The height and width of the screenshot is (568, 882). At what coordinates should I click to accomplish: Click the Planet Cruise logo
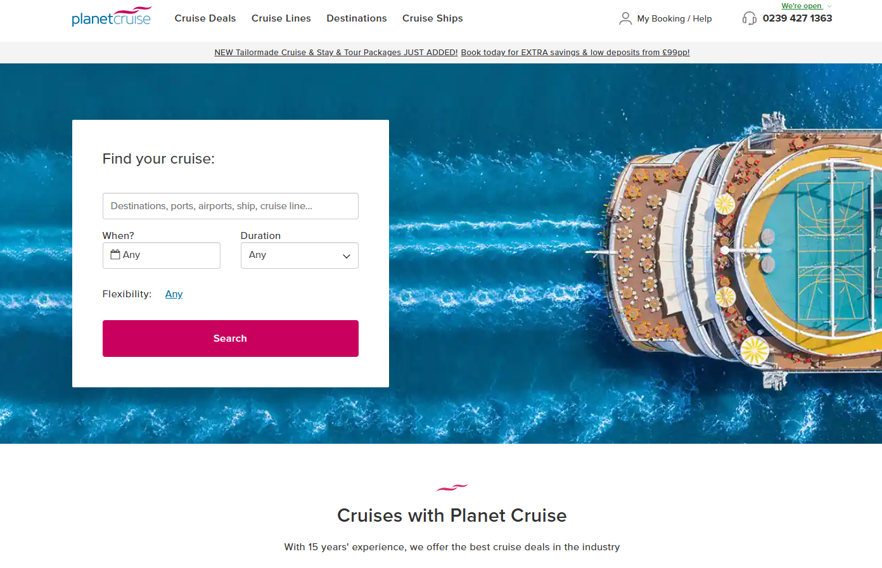click(x=112, y=17)
